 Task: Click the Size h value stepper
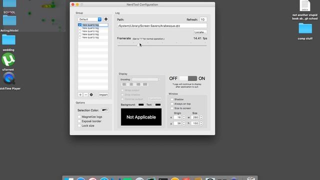click(201, 123)
